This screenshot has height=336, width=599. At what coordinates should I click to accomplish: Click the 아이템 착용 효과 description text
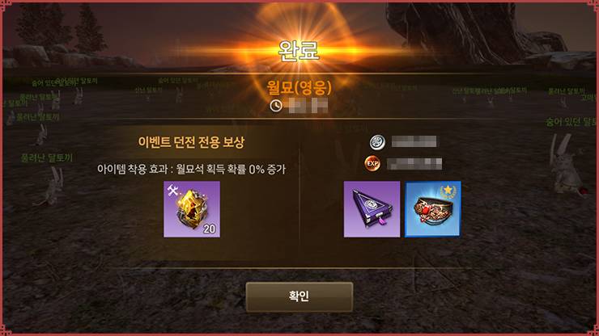[x=191, y=169]
